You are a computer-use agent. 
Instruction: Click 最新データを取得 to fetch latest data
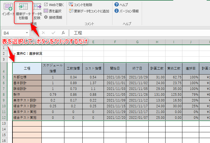(23, 12)
